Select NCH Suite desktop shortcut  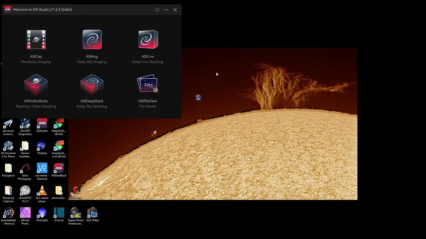(76, 193)
